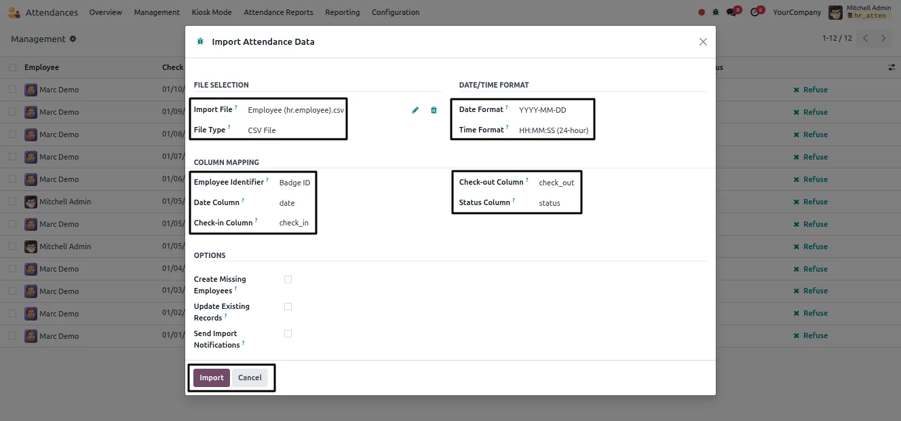Enable Create Missing Employees checkbox
The image size is (901, 421).
(288, 279)
